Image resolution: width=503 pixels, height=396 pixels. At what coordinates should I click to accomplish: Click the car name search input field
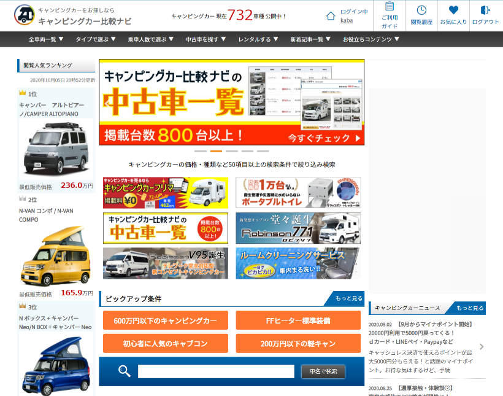(216, 371)
